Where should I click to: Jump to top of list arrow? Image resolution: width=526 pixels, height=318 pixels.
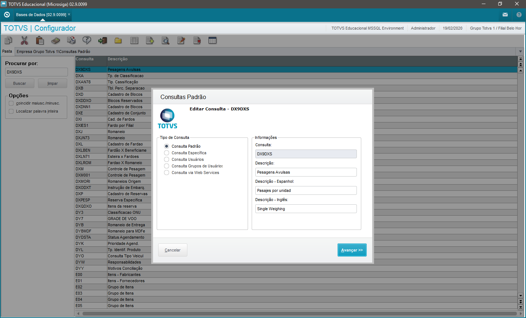[521, 59]
